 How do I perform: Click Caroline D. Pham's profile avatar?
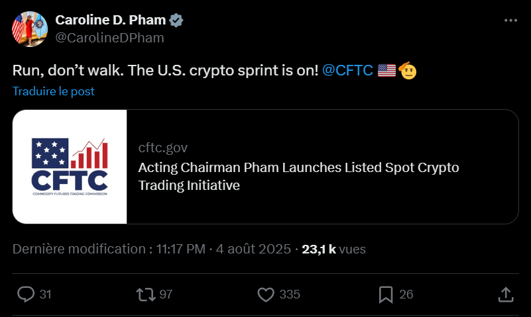[x=29, y=28]
